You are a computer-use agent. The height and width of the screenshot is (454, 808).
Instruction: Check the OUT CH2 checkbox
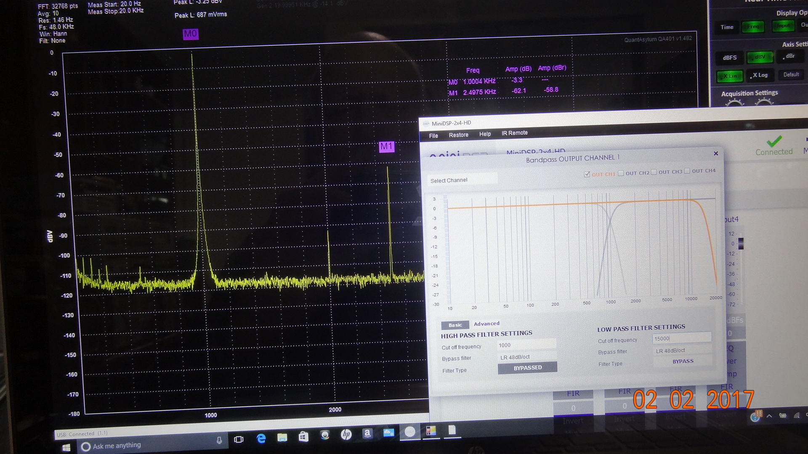pyautogui.click(x=621, y=173)
